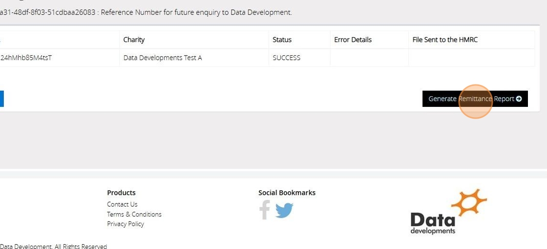Click the reference number text line
This screenshot has height=249, width=547.
pyautogui.click(x=147, y=12)
